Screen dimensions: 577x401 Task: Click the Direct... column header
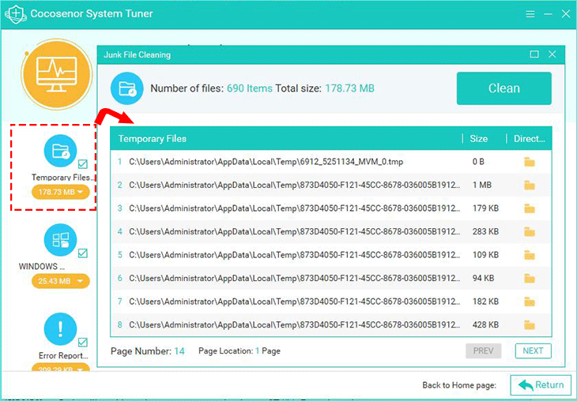click(x=529, y=139)
